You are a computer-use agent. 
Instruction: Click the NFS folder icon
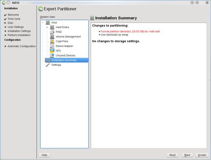pyautogui.click(x=52, y=51)
